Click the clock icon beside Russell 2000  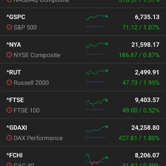(x=9, y=83)
